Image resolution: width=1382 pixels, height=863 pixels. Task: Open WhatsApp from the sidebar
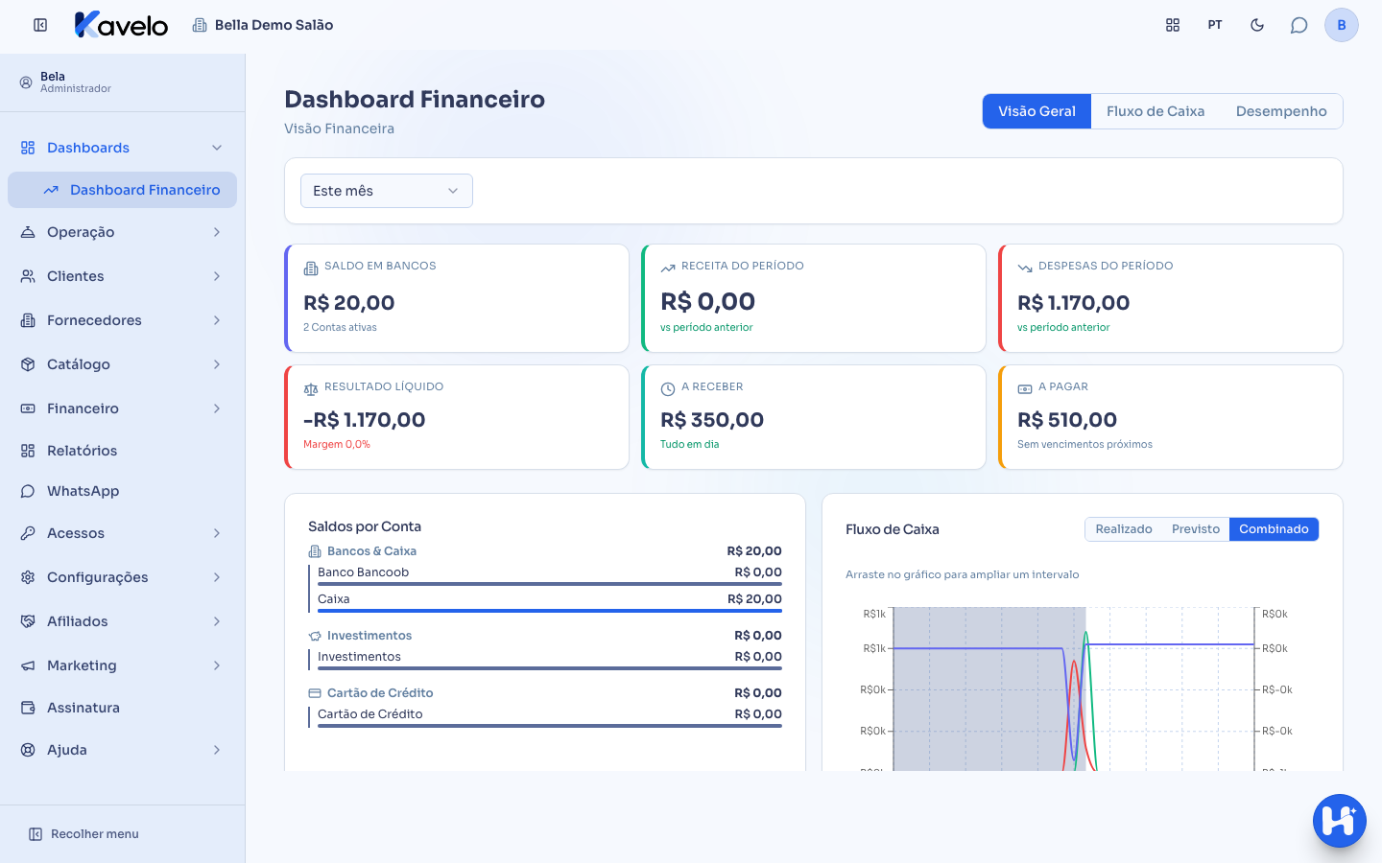tap(122, 491)
